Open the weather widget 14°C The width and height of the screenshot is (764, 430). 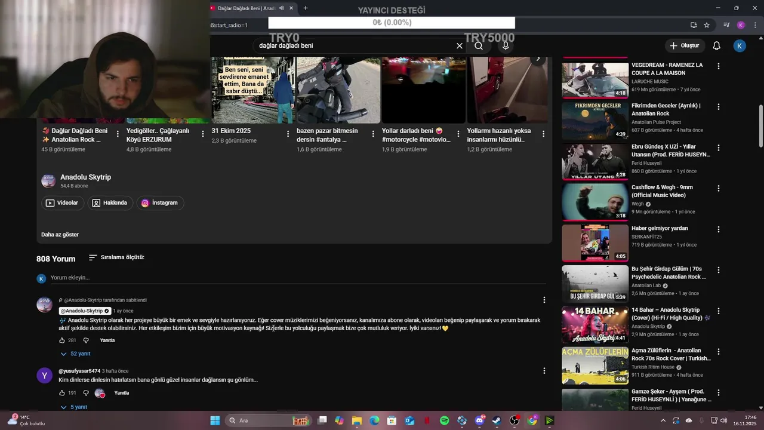(26, 420)
